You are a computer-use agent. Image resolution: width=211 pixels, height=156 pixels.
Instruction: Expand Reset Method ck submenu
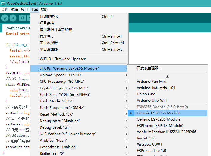pos(79,114)
